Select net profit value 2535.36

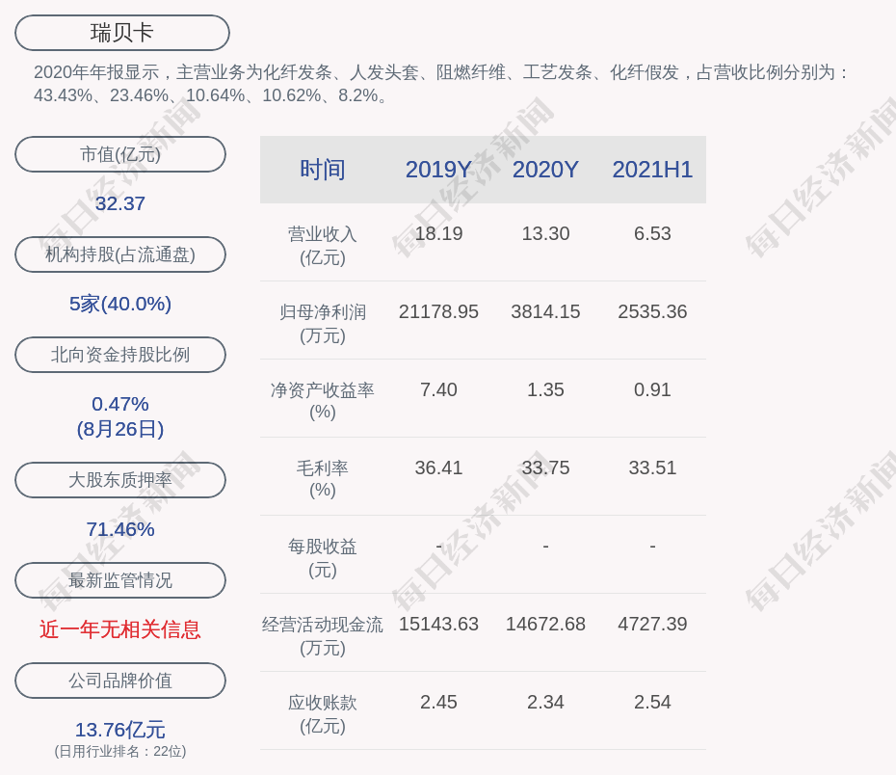tap(652, 312)
